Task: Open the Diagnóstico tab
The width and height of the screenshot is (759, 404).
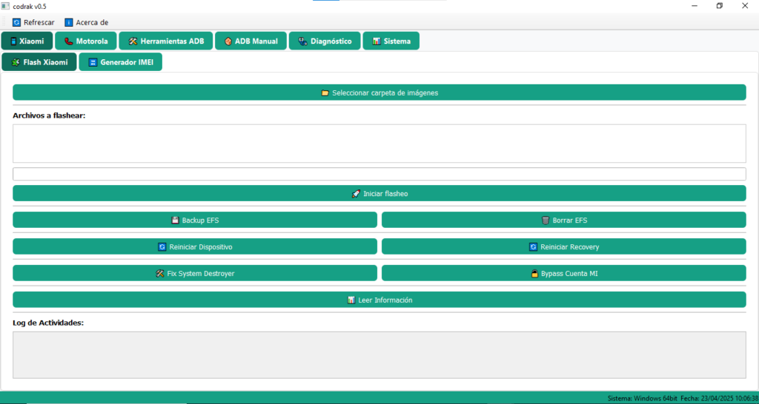Action: [325, 41]
